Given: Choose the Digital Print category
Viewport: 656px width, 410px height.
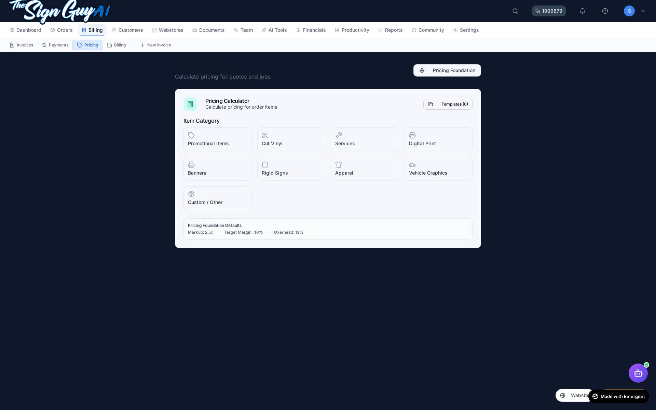Looking at the screenshot, I should coord(438,139).
